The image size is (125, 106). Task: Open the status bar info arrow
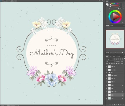click(x=18, y=105)
